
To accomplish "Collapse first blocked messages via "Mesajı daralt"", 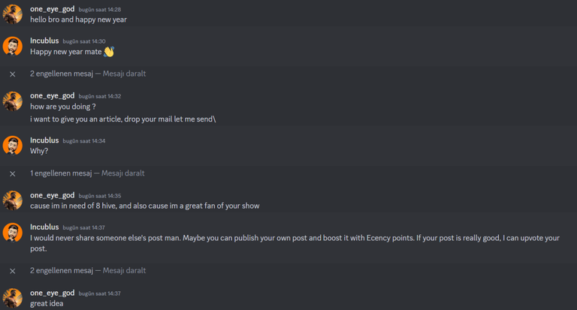I will pyautogui.click(x=124, y=74).
